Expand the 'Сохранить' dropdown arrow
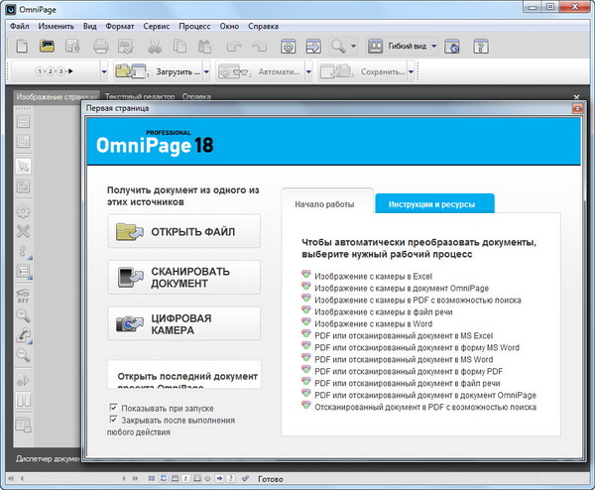The height and width of the screenshot is (490, 595). (408, 72)
